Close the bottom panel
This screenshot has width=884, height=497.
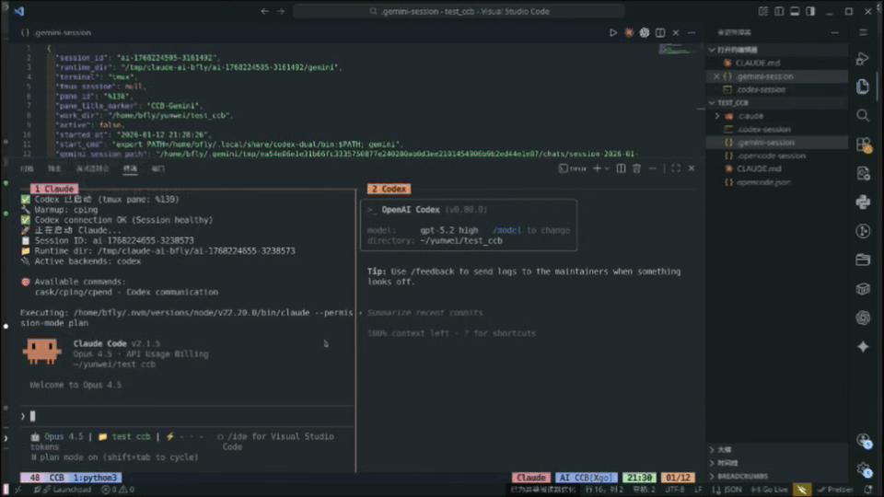point(692,168)
